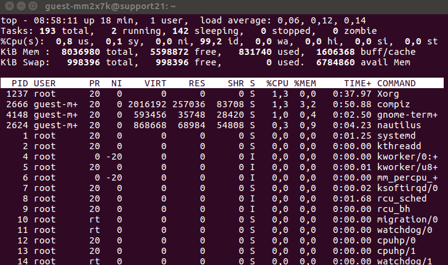This screenshot has height=265, width=448.
Task: Close the terminal window
Action: click(7, 6)
